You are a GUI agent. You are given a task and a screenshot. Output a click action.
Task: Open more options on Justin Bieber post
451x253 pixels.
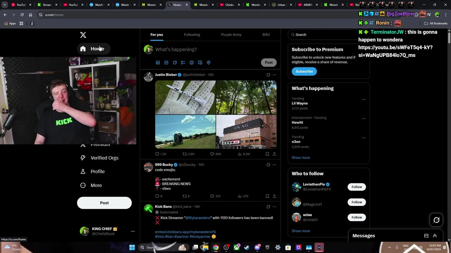tap(274, 75)
